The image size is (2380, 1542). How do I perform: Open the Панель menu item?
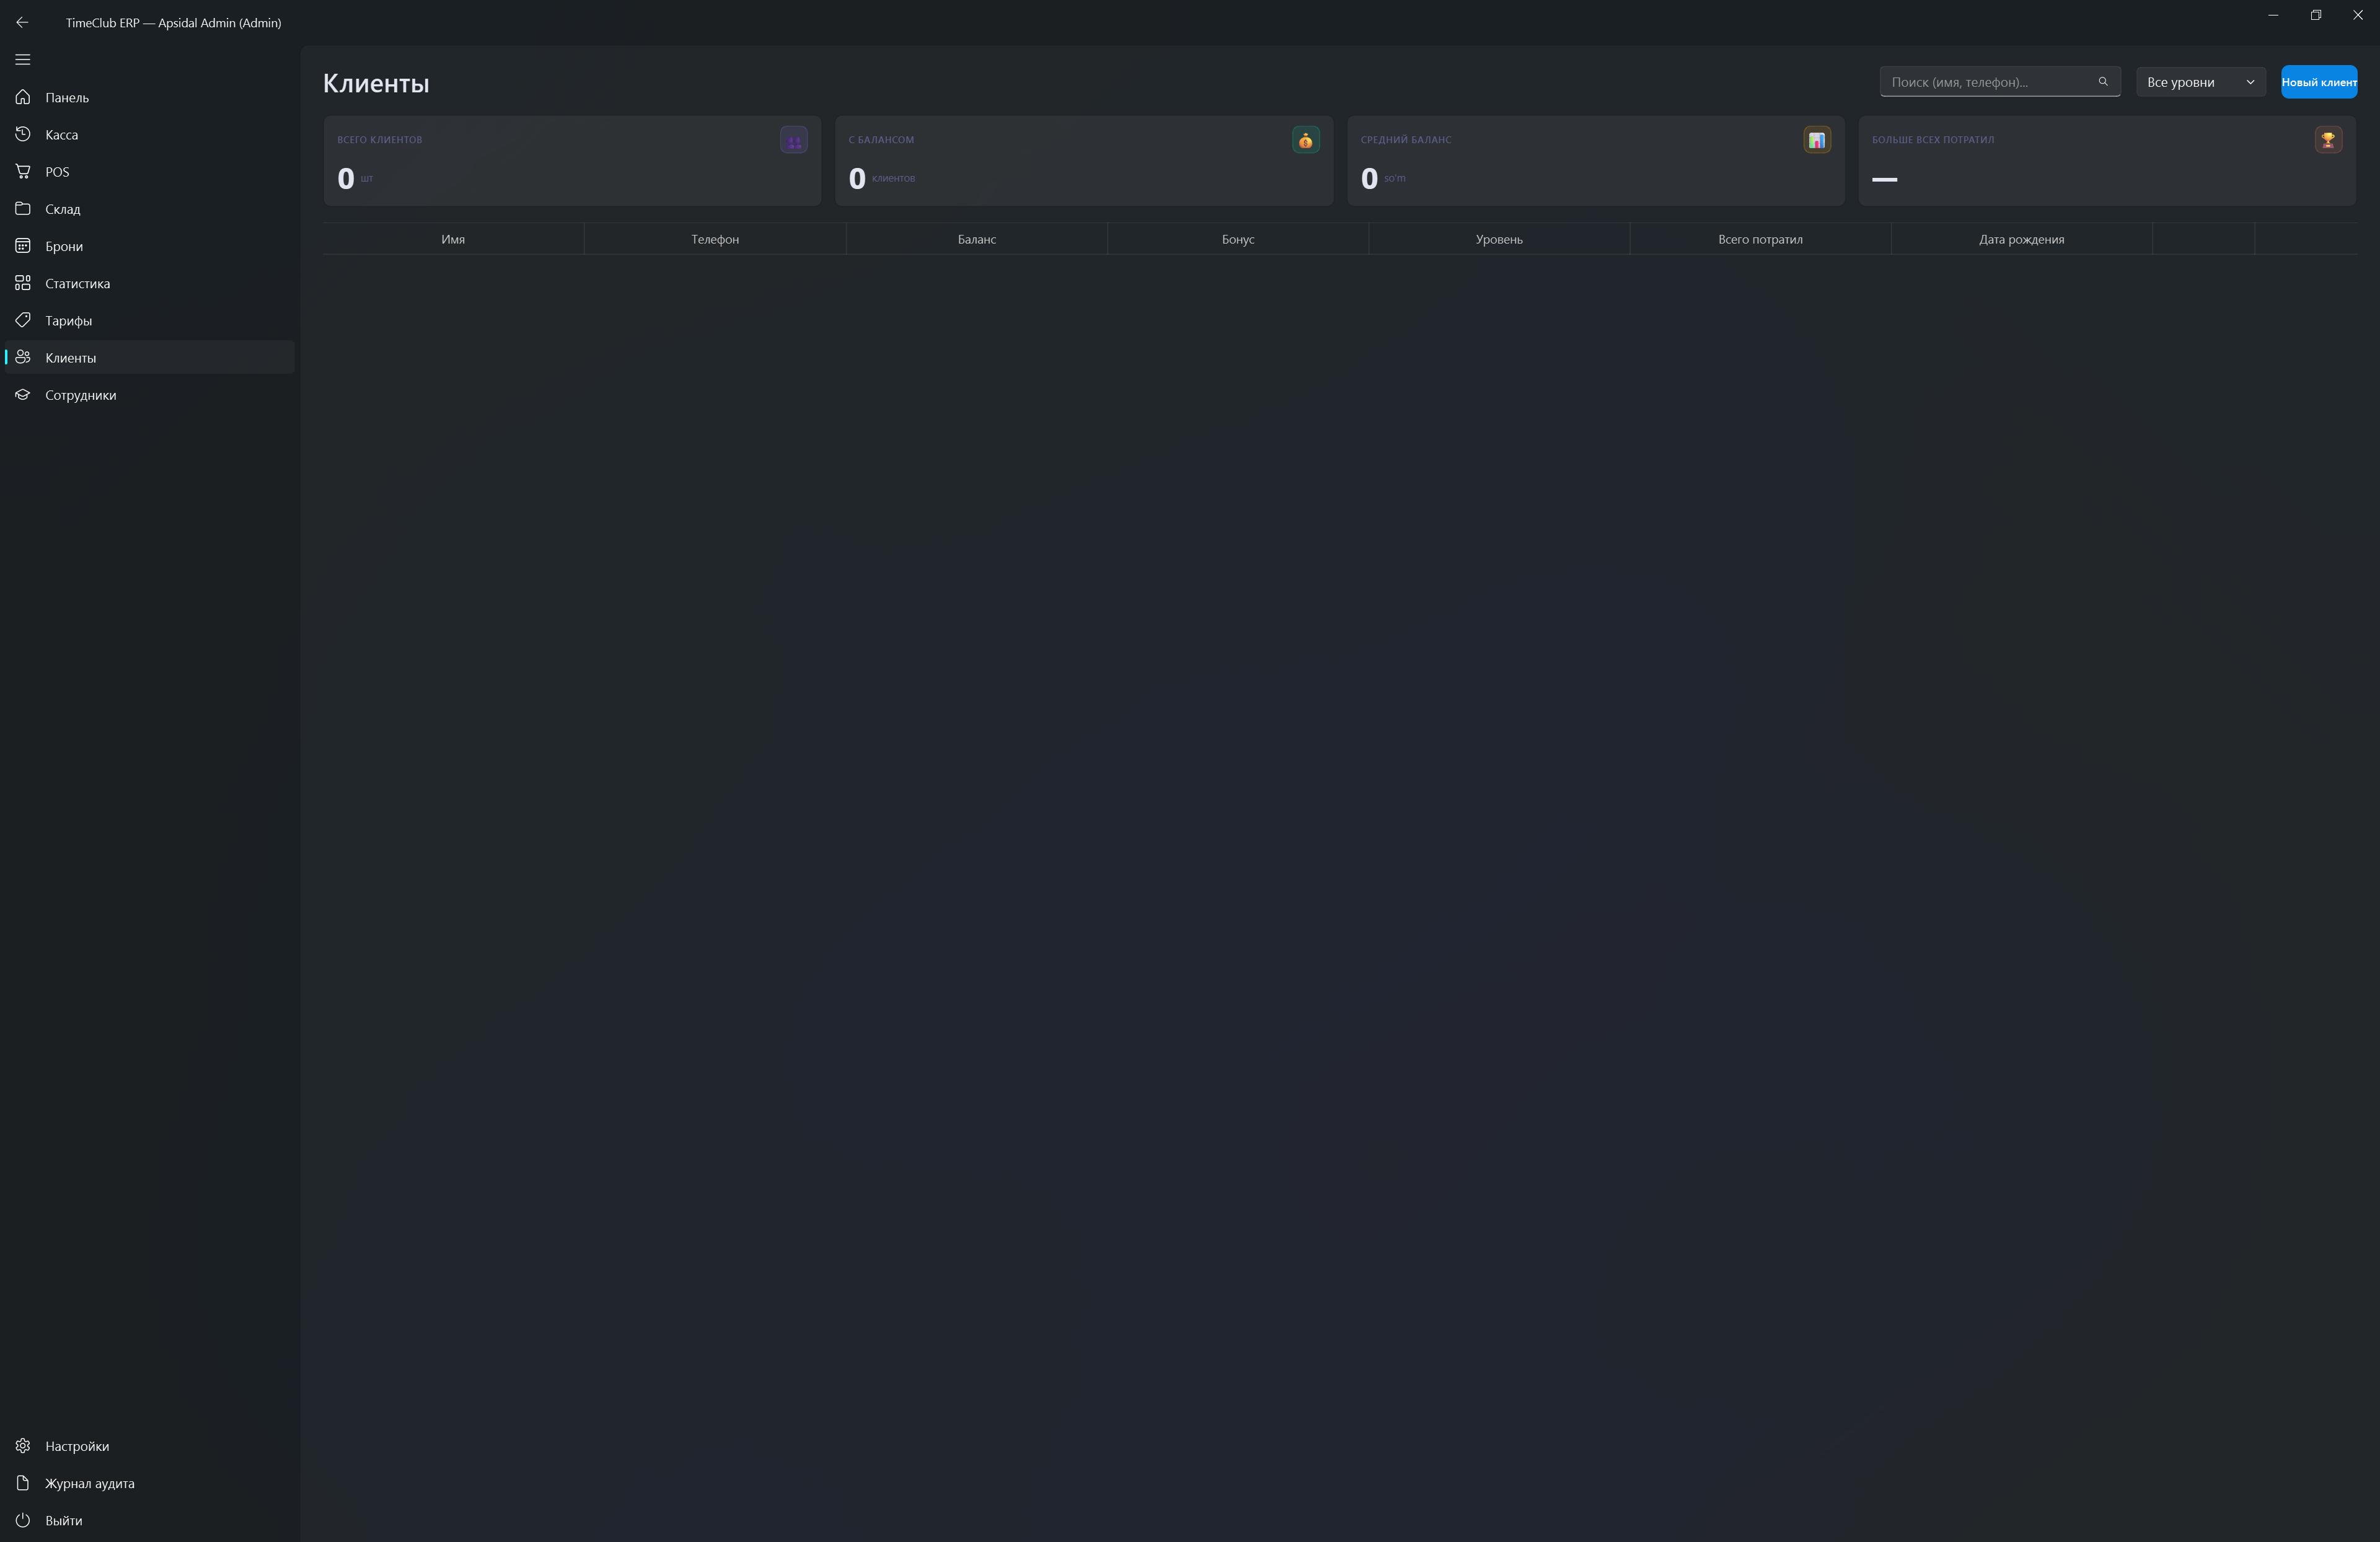point(150,97)
